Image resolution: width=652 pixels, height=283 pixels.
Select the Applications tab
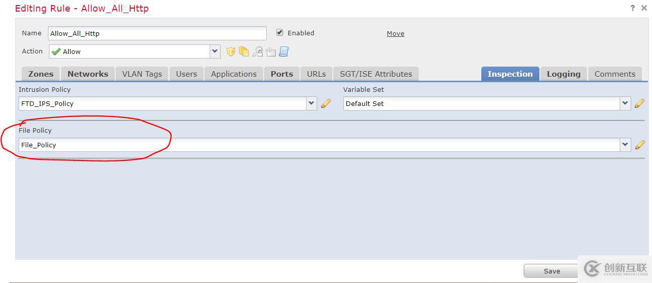(234, 74)
